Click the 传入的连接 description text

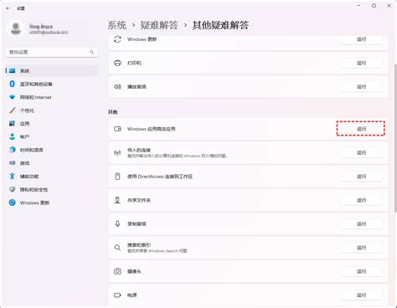coord(178,156)
